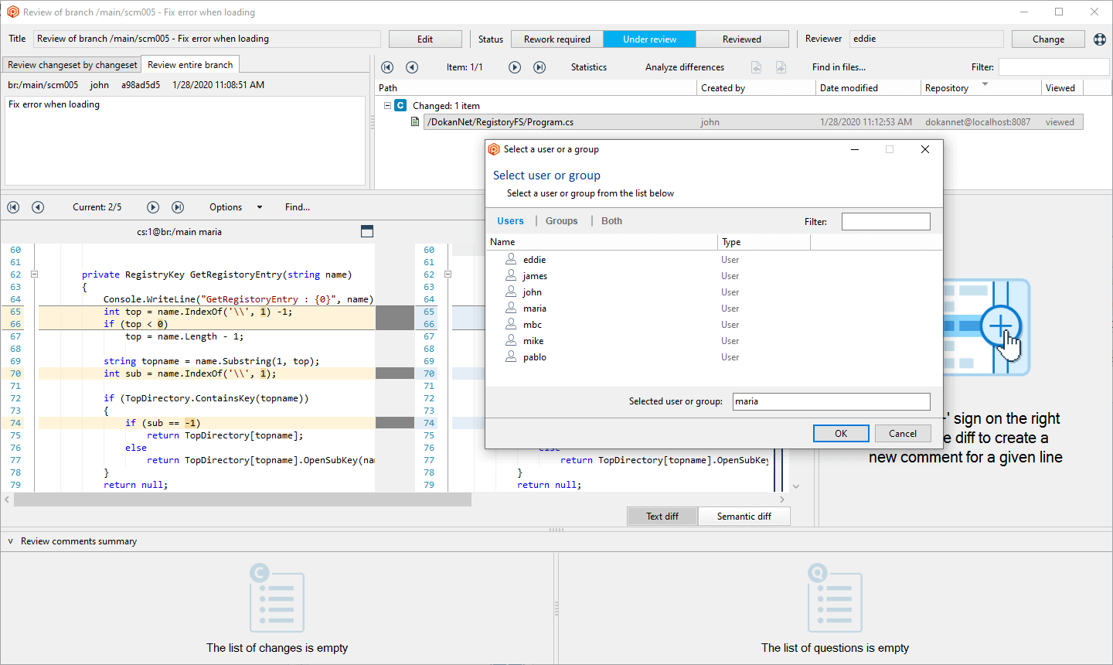
Task: Set status to Under review
Action: 650,39
